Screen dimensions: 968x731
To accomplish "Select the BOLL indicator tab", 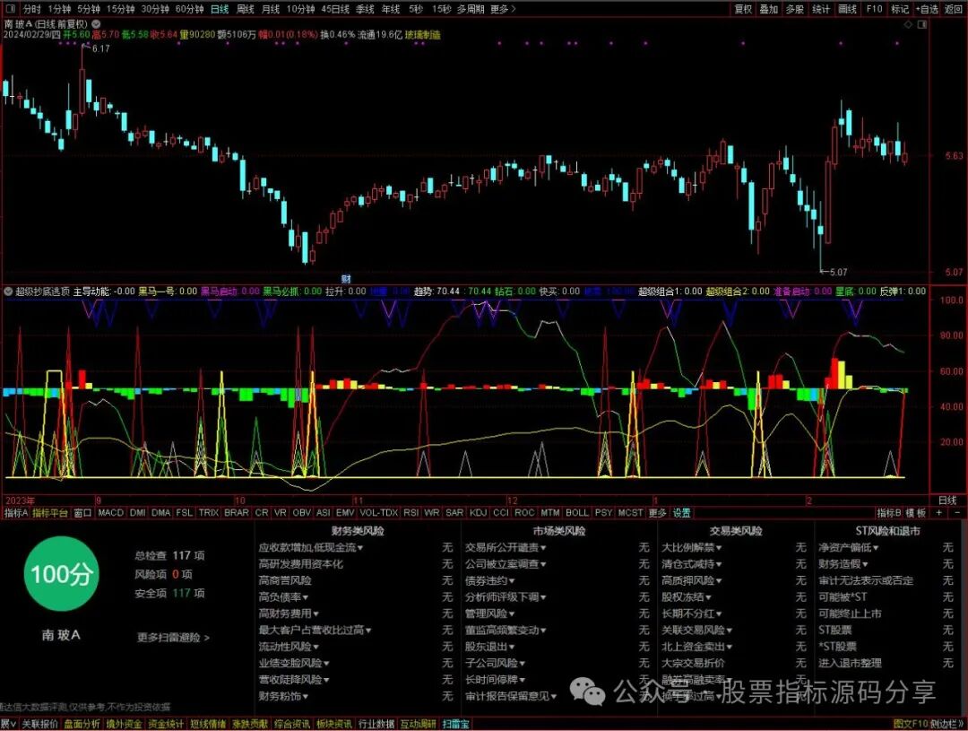I will [576, 513].
